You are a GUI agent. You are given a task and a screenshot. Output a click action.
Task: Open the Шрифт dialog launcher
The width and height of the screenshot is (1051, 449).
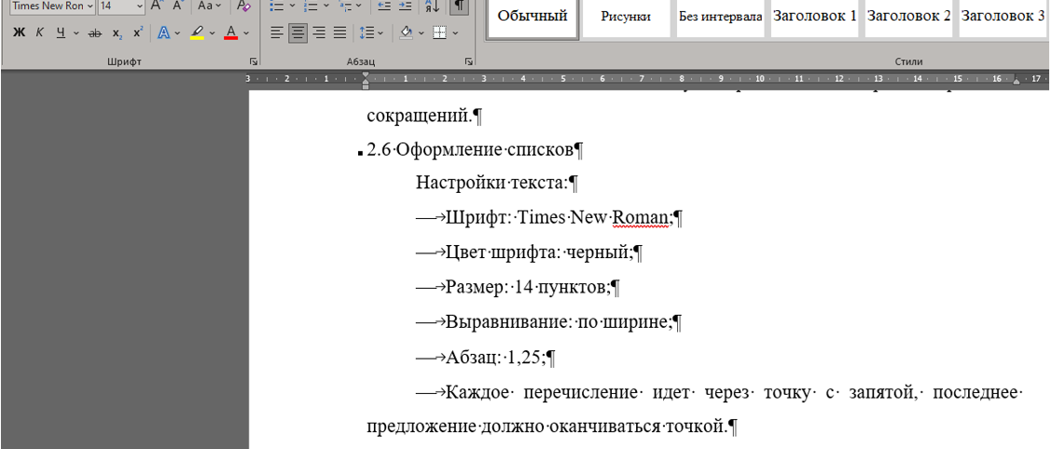coord(253,61)
